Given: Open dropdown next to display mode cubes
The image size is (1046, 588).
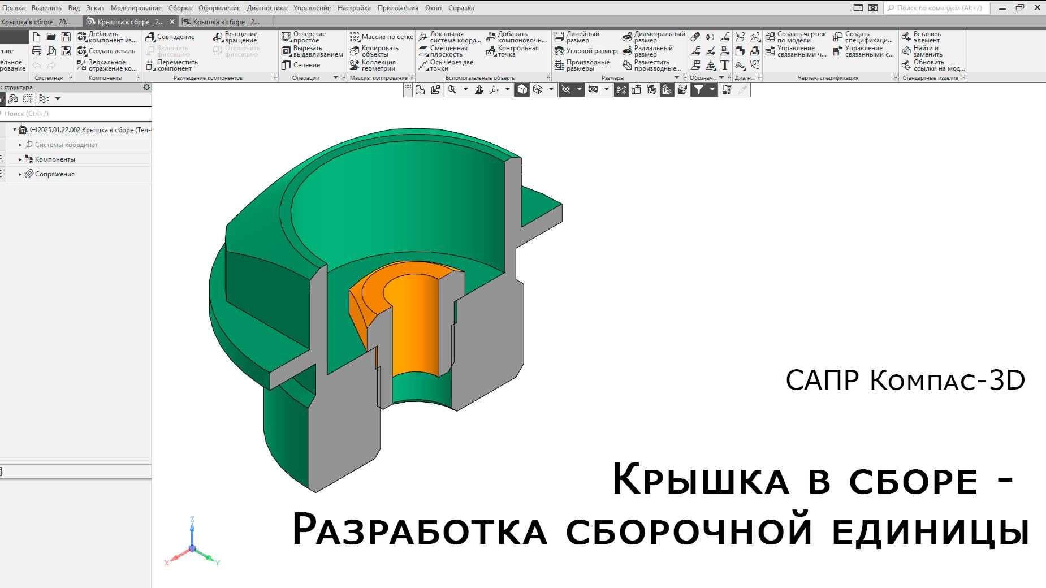Looking at the screenshot, I should click(x=551, y=89).
